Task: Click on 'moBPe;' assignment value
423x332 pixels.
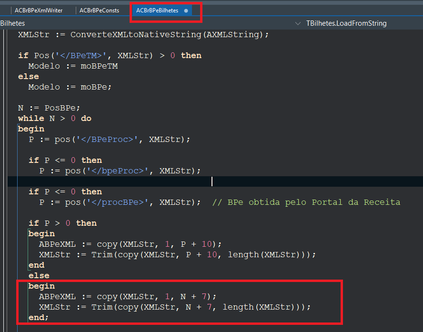Action: pyautogui.click(x=96, y=87)
